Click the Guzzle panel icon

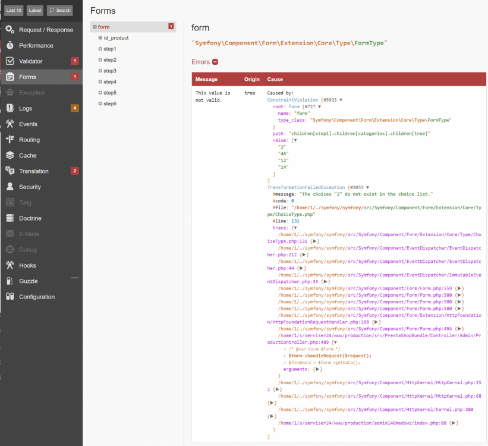click(10, 281)
